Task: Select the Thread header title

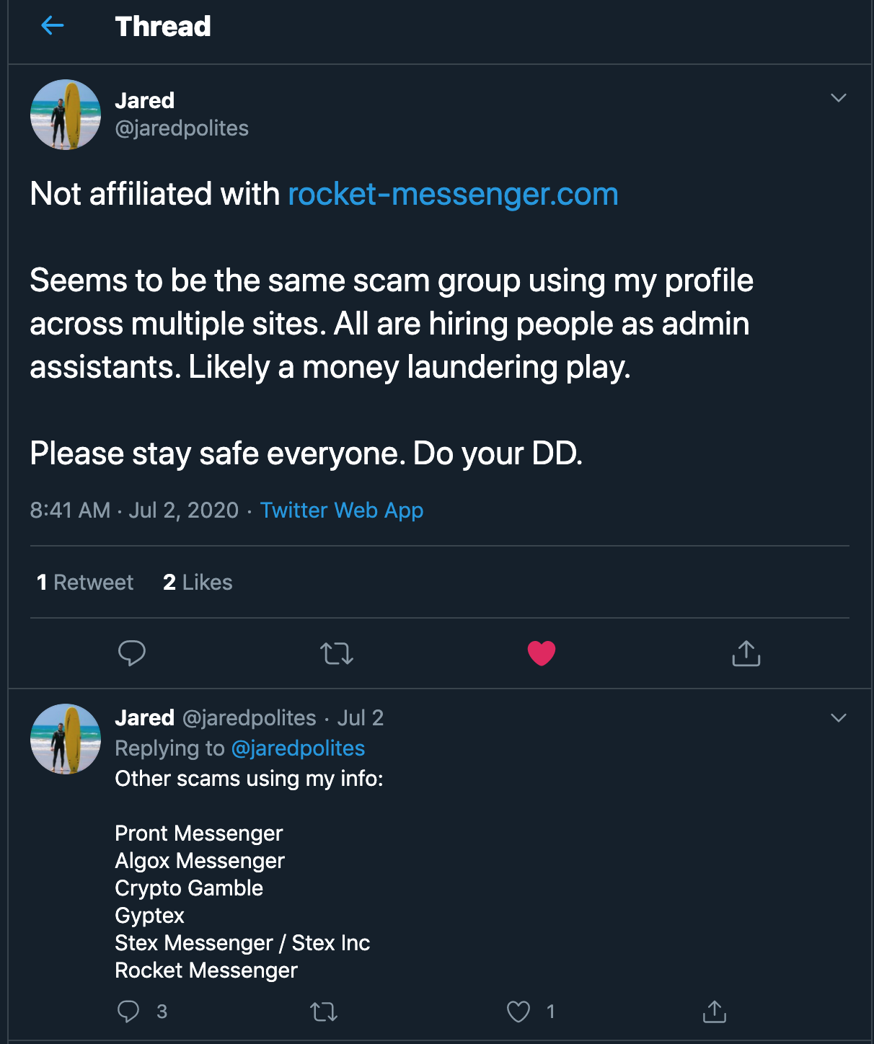Action: coord(162,26)
